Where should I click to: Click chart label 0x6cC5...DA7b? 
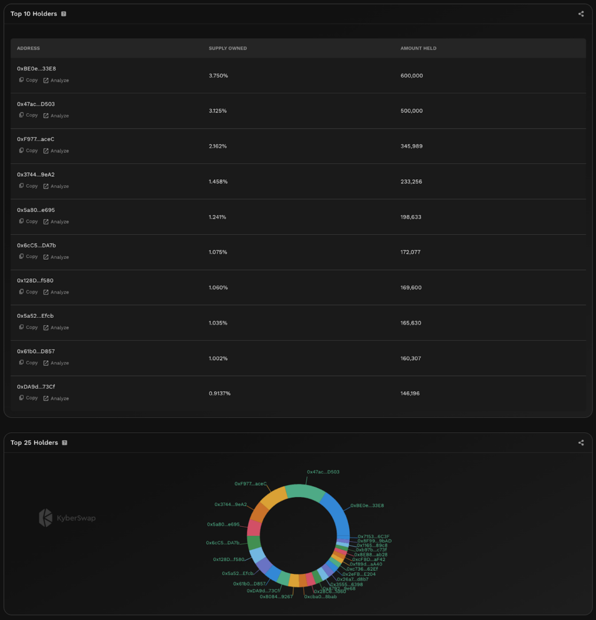pyautogui.click(x=223, y=542)
